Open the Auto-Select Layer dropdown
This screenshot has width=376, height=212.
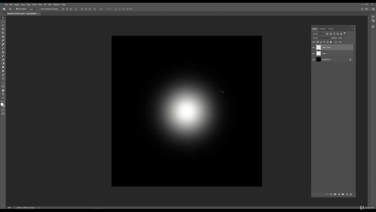pos(32,9)
